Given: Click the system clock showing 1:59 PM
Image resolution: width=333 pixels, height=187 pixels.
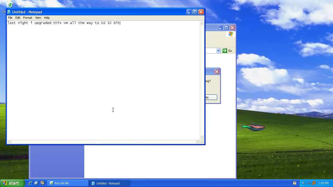Looking at the screenshot, I should 323,183.
